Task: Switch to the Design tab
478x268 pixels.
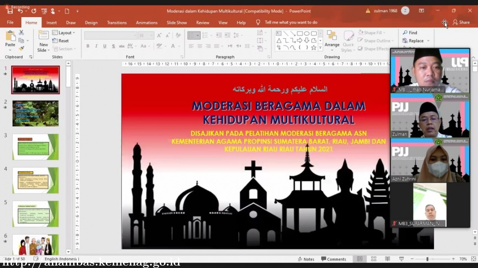Action: [x=91, y=22]
